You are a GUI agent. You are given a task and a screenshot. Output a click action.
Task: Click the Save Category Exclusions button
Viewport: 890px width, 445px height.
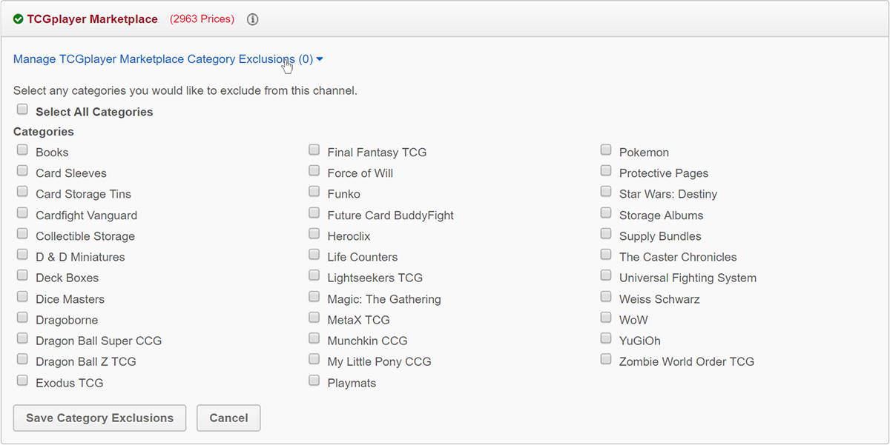(99, 418)
